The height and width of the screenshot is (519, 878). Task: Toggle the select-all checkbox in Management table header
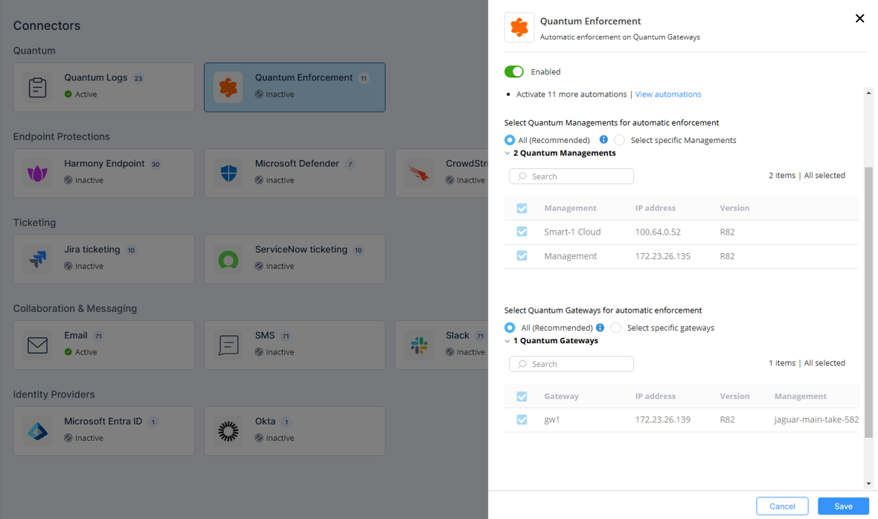[x=522, y=208]
